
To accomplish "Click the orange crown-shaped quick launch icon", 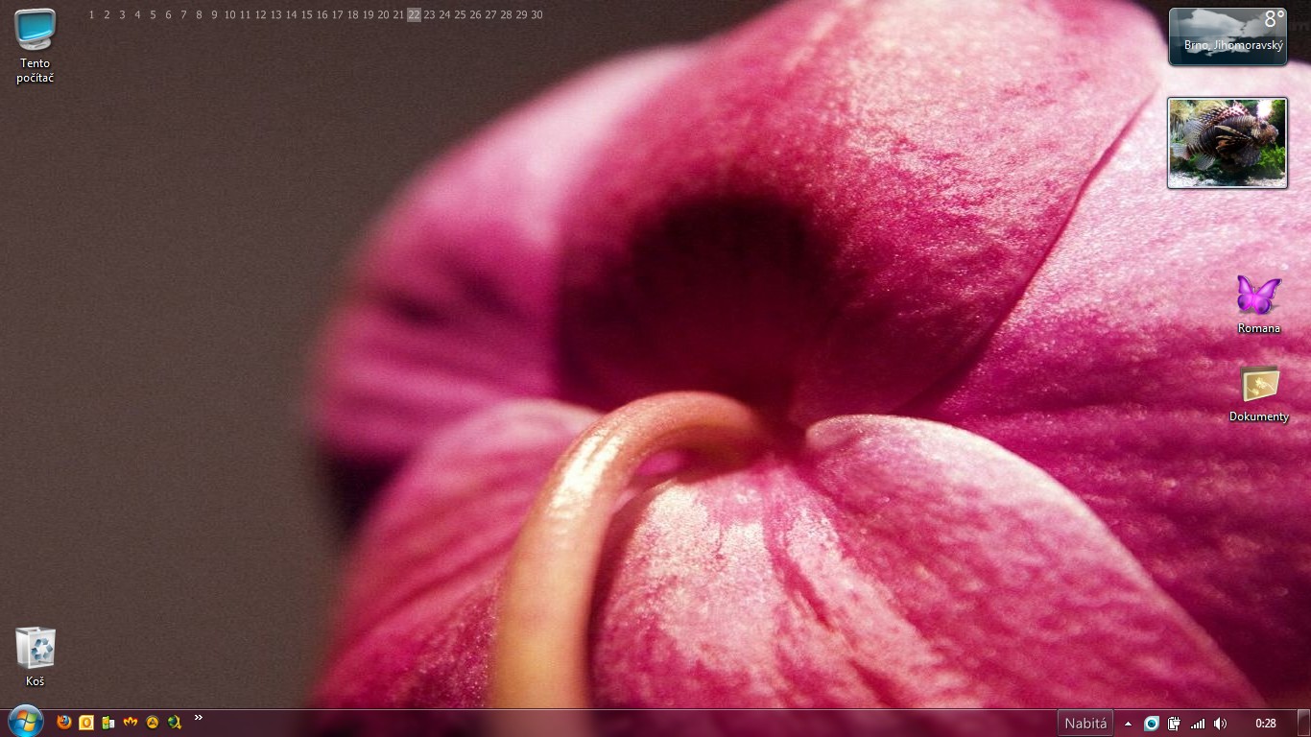I will pos(131,722).
